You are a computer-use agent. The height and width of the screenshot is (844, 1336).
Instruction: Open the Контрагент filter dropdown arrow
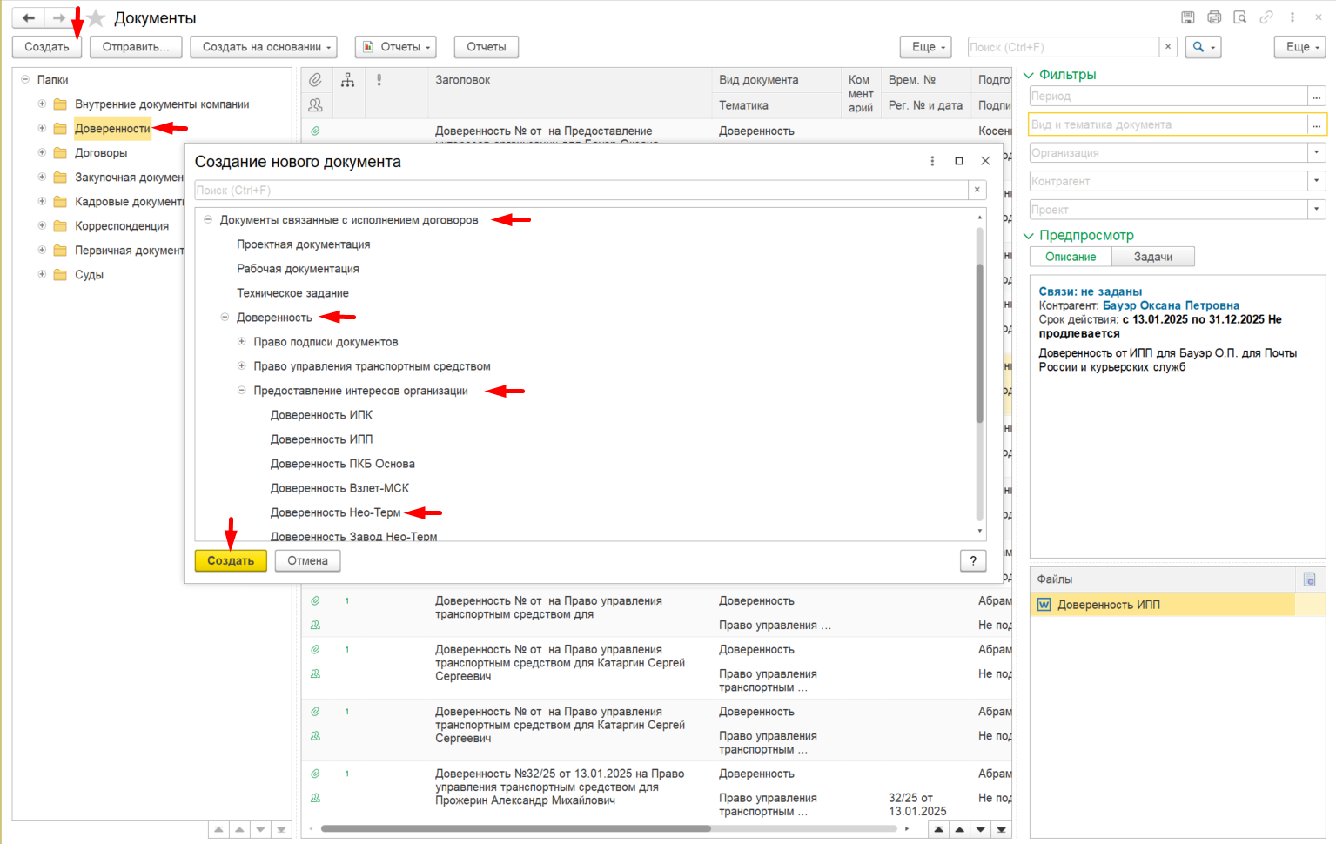[x=1317, y=181]
